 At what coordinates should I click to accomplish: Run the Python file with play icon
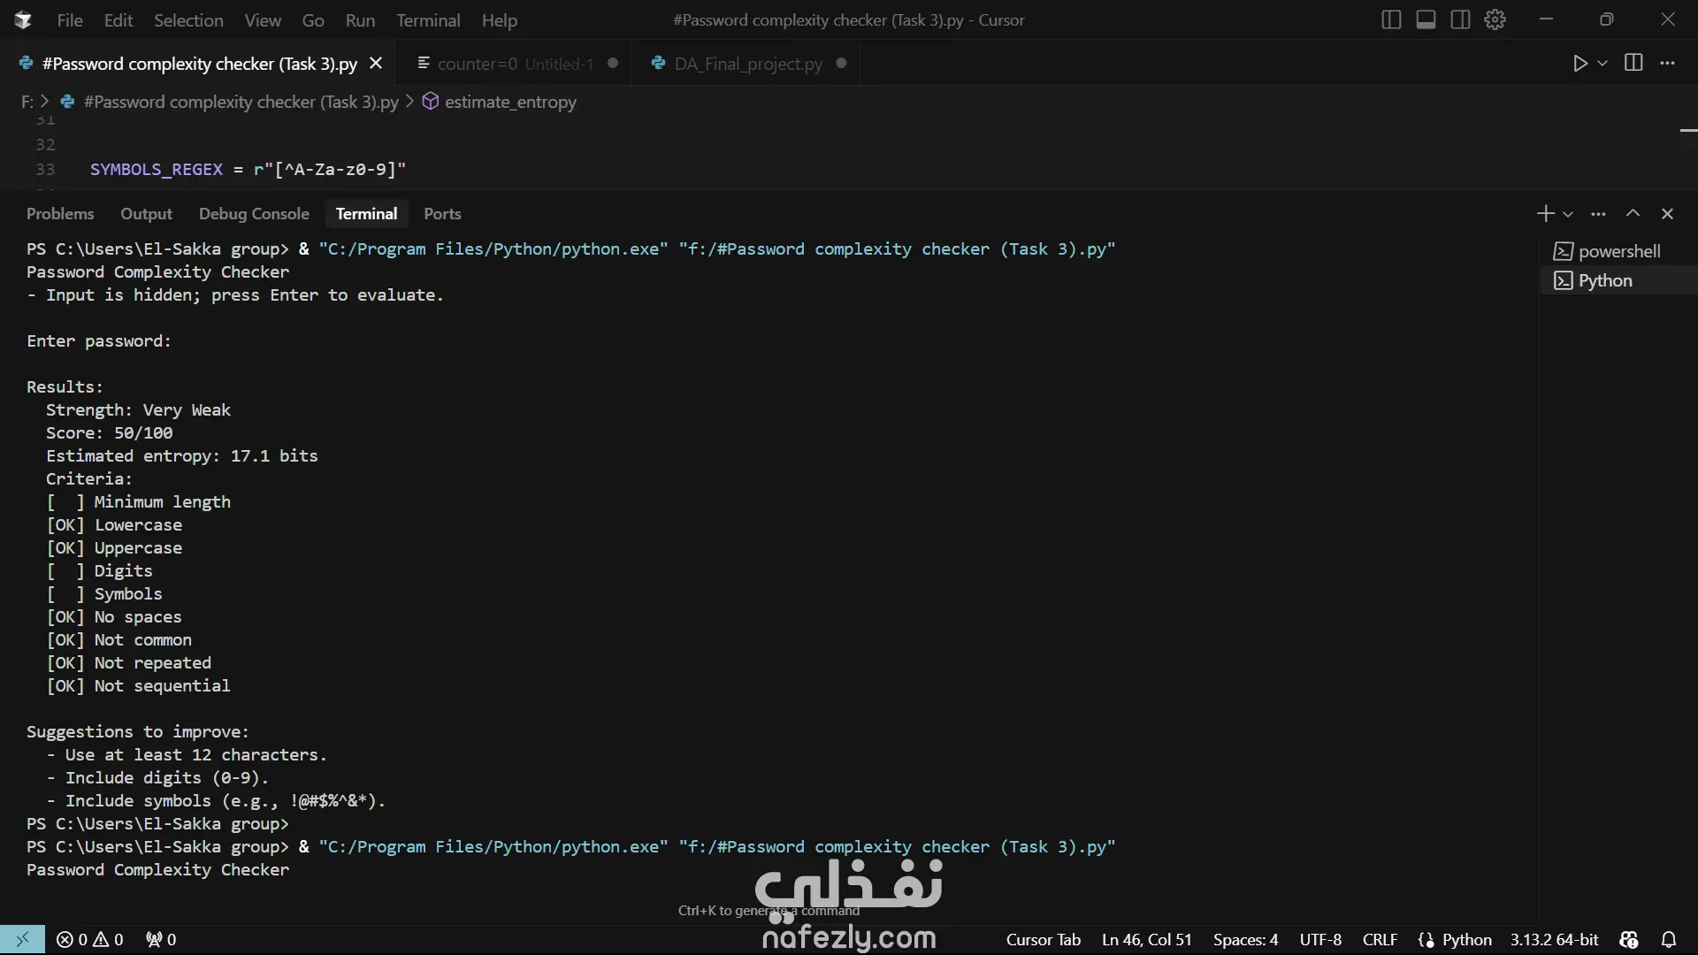pos(1579,64)
